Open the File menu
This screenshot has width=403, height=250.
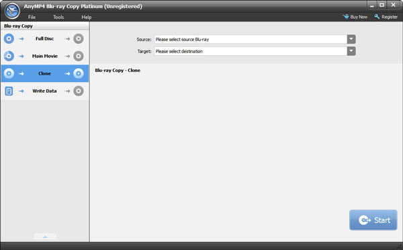32,17
